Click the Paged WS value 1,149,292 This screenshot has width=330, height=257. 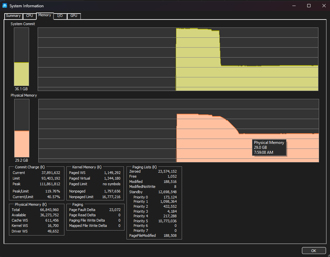(x=112, y=173)
